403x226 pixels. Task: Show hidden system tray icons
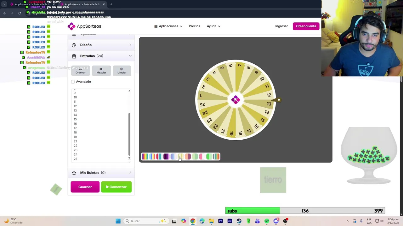[x=348, y=221]
